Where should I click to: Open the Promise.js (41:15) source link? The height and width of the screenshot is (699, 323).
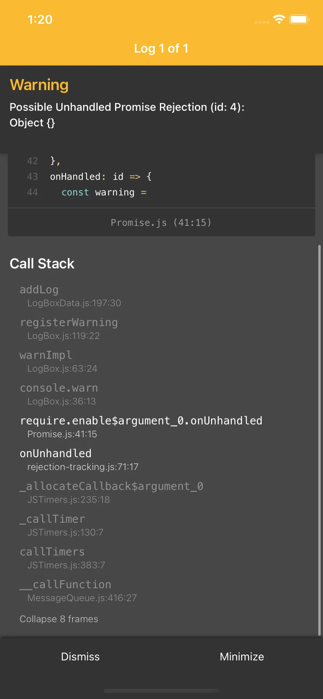(x=161, y=222)
